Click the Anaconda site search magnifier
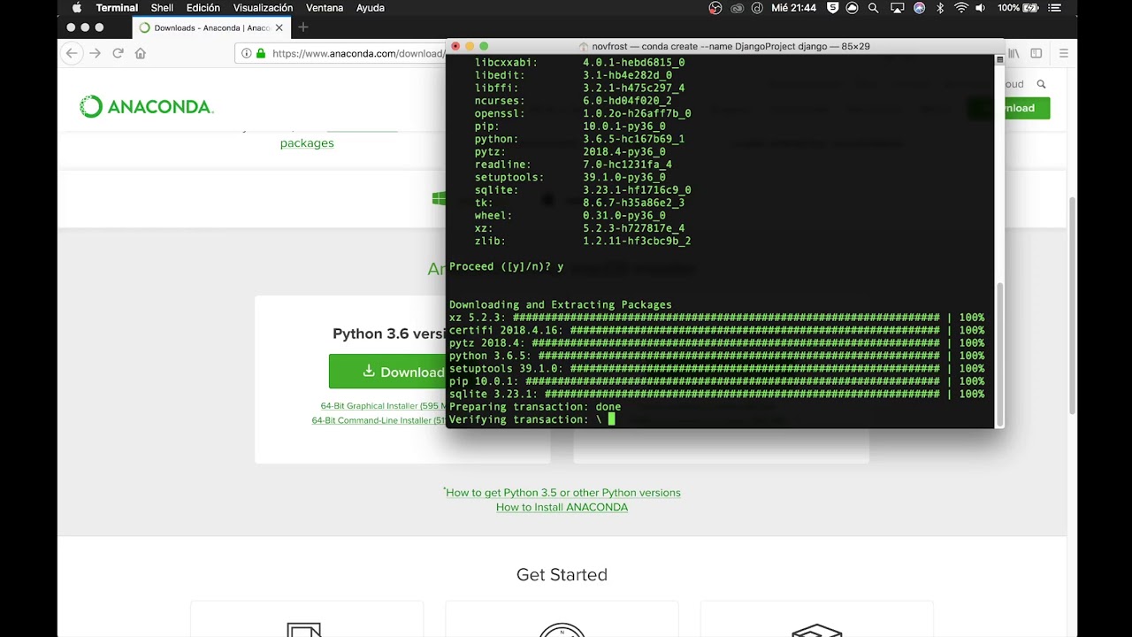 click(1041, 84)
